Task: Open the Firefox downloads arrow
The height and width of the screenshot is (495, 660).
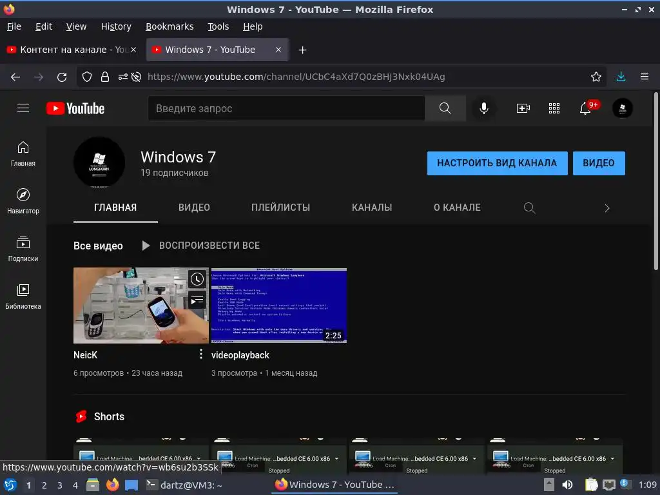Action: click(621, 77)
